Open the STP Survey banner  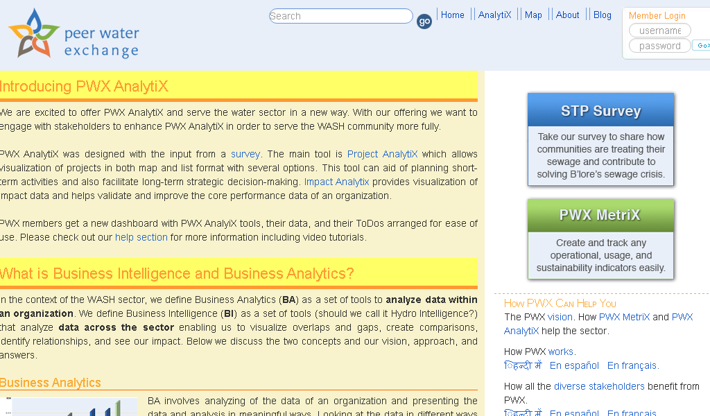click(x=601, y=139)
